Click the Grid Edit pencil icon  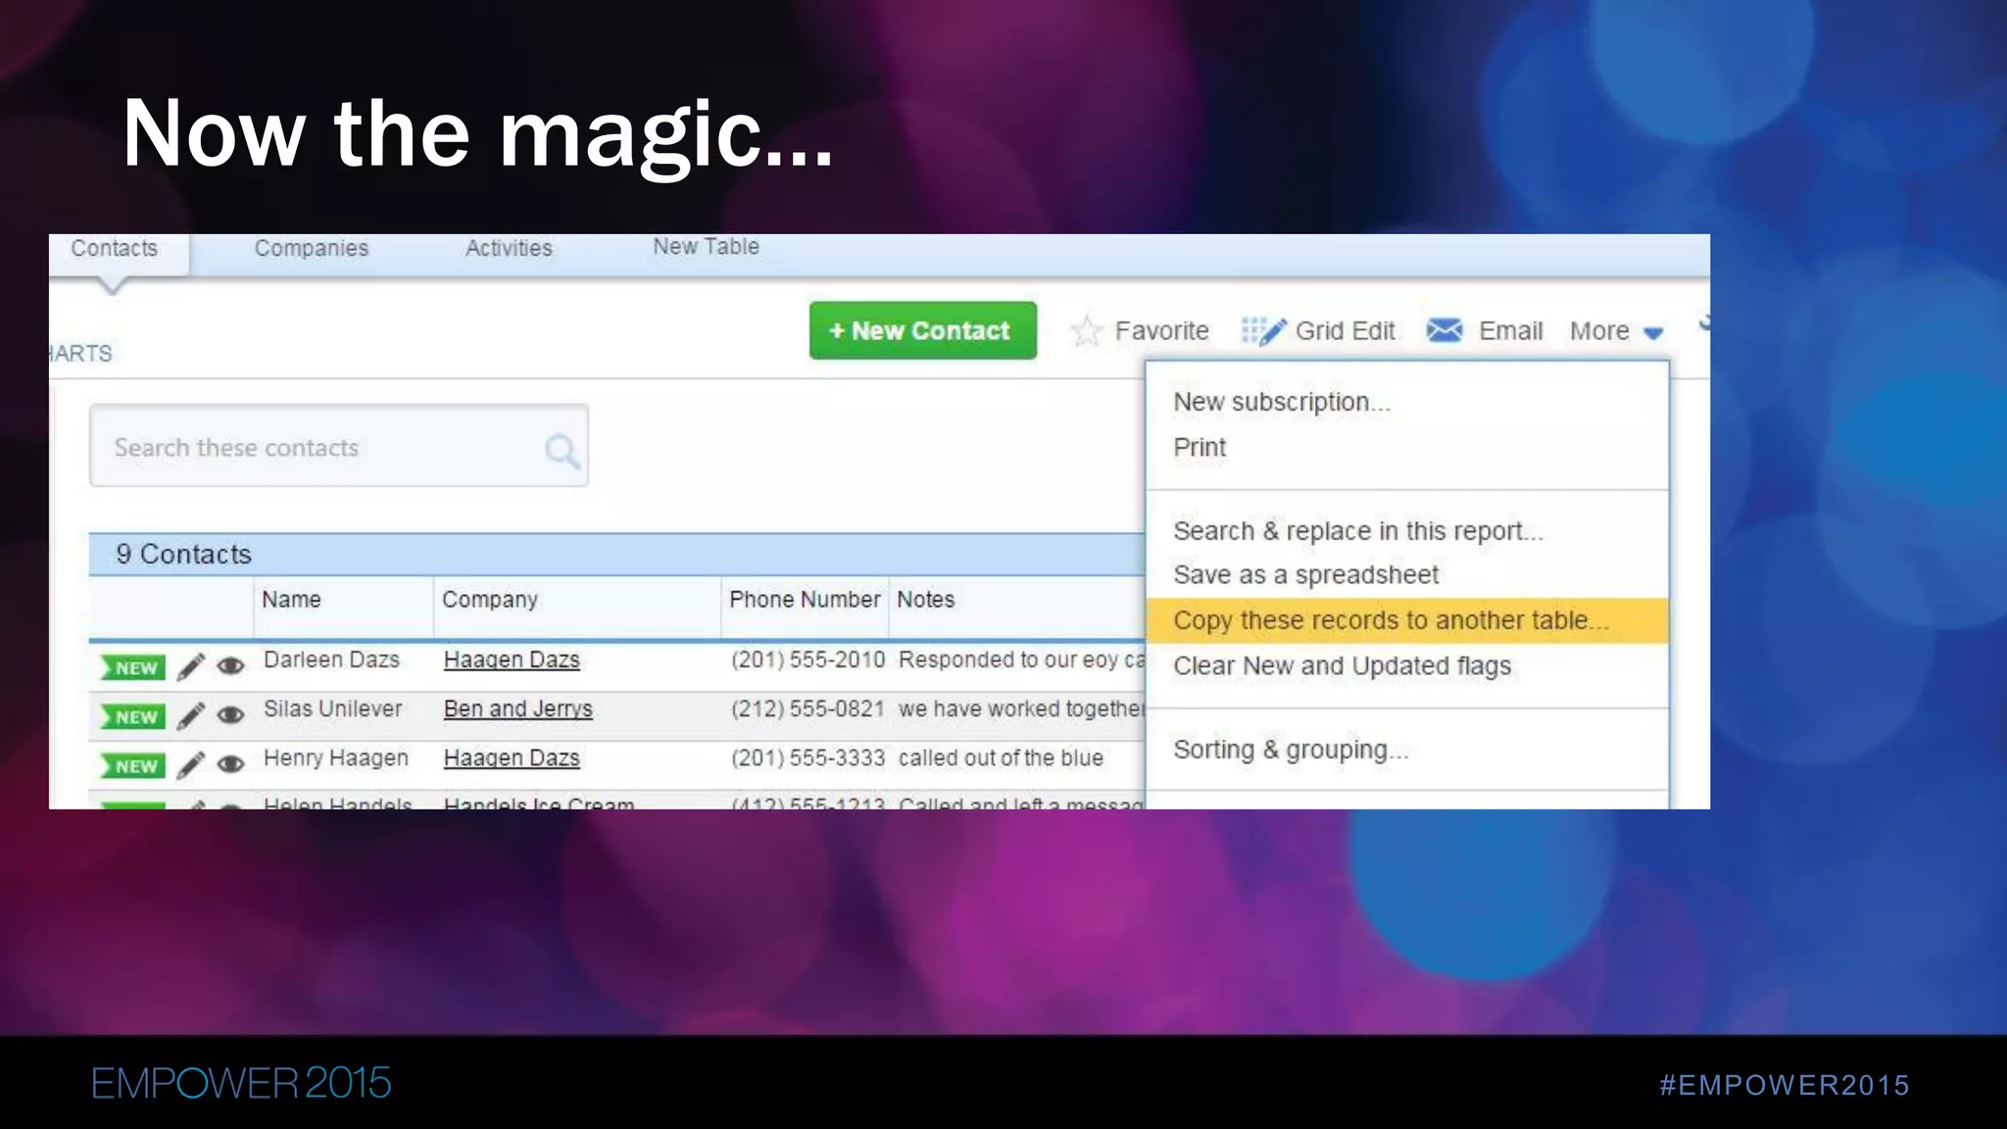1263,331
